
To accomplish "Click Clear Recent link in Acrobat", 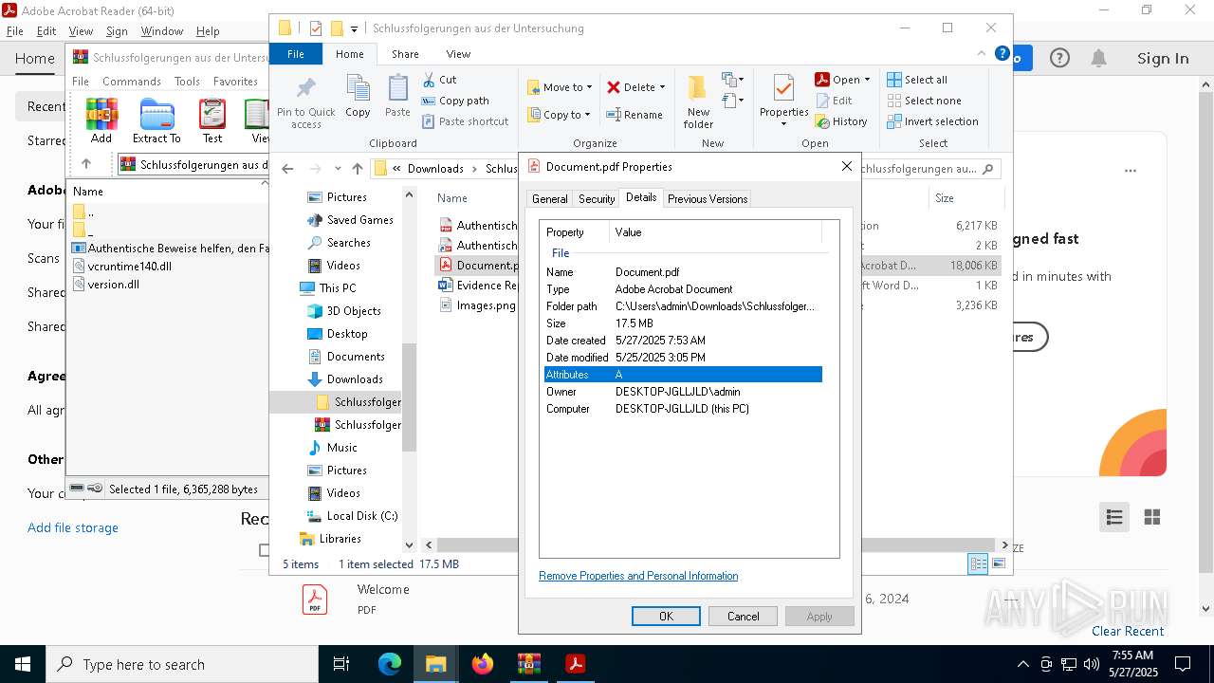I will click(1128, 631).
